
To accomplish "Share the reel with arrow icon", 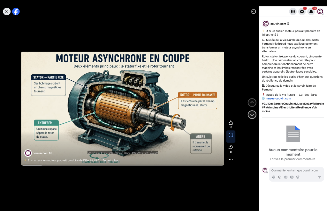I will coord(231,147).
